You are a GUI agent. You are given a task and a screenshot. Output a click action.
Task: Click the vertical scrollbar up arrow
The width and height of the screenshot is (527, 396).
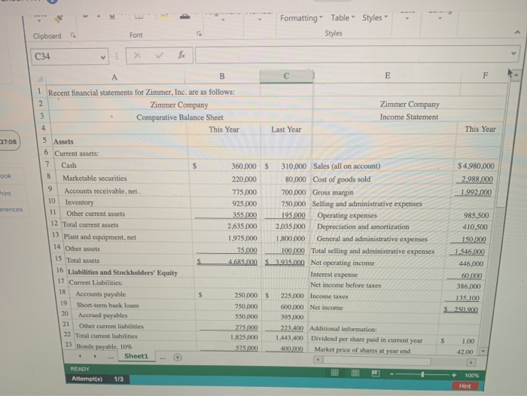coord(515,75)
